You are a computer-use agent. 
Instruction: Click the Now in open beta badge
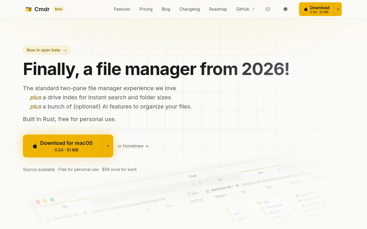46,50
